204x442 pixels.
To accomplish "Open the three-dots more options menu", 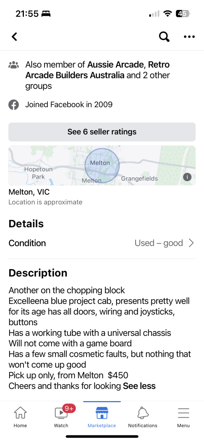I will pyautogui.click(x=189, y=36).
